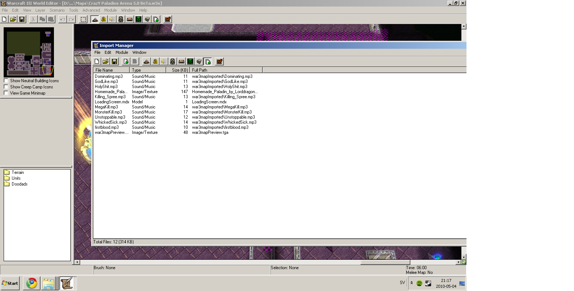Activate the Selection Brush dashed-square tool
The height and width of the screenshot is (291, 574).
pyautogui.click(x=83, y=19)
